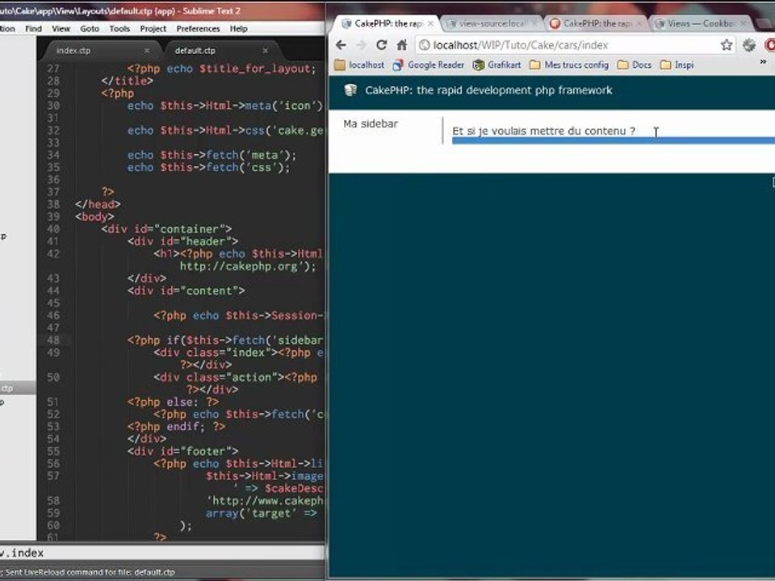
Task: Open the Goto menu in Sublime Text
Action: click(x=90, y=29)
